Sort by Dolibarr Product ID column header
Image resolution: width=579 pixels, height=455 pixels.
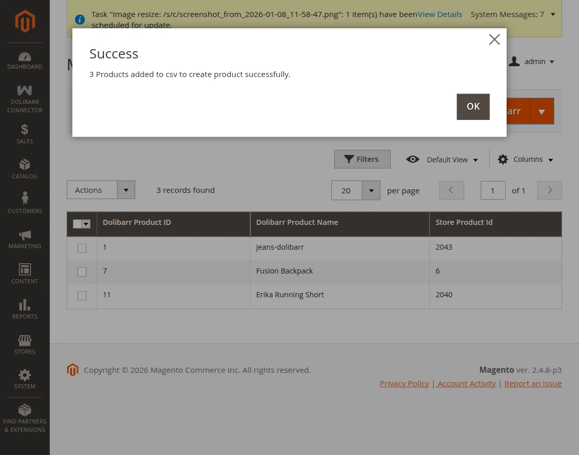174,224
